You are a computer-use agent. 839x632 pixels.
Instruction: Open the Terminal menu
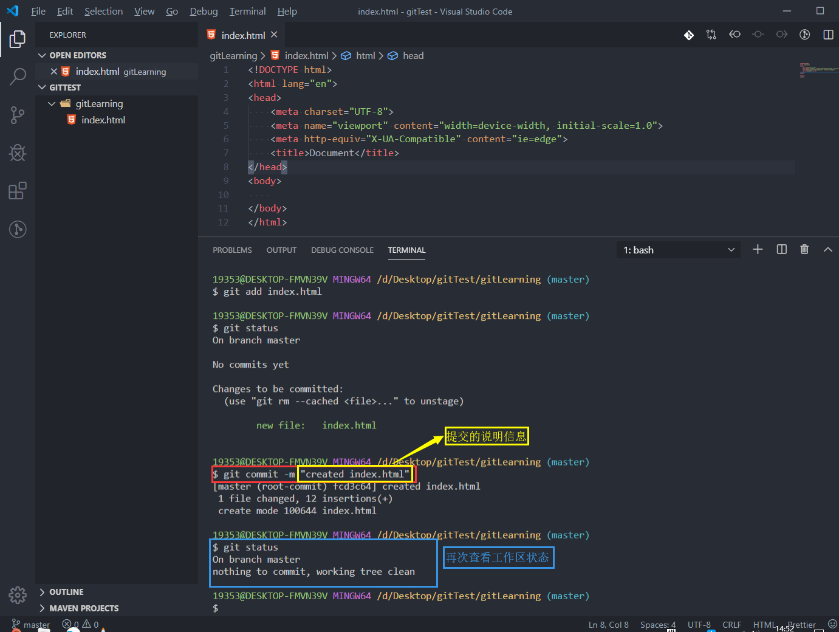[x=247, y=11]
